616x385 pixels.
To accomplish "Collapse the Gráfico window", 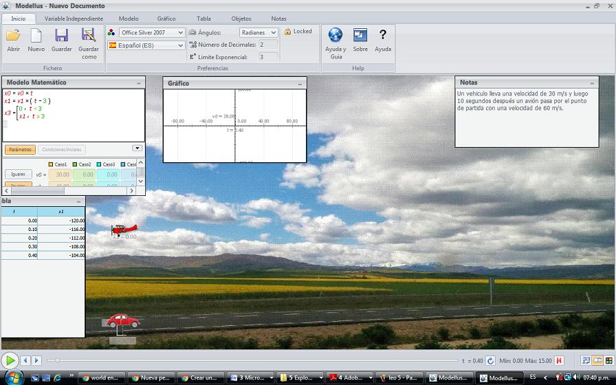I will coord(300,84).
